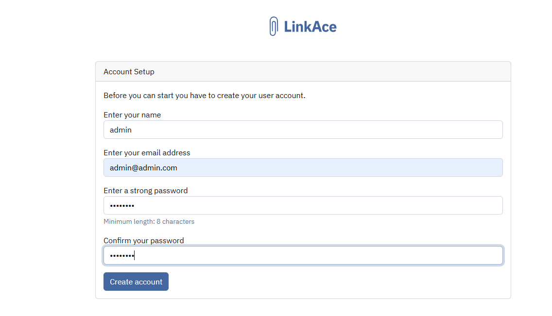Click the Confirm your password label

(x=144, y=240)
